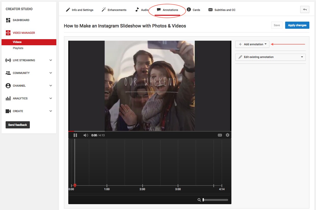Click the Save button
Image resolution: width=316 pixels, height=210 pixels.
click(277, 25)
